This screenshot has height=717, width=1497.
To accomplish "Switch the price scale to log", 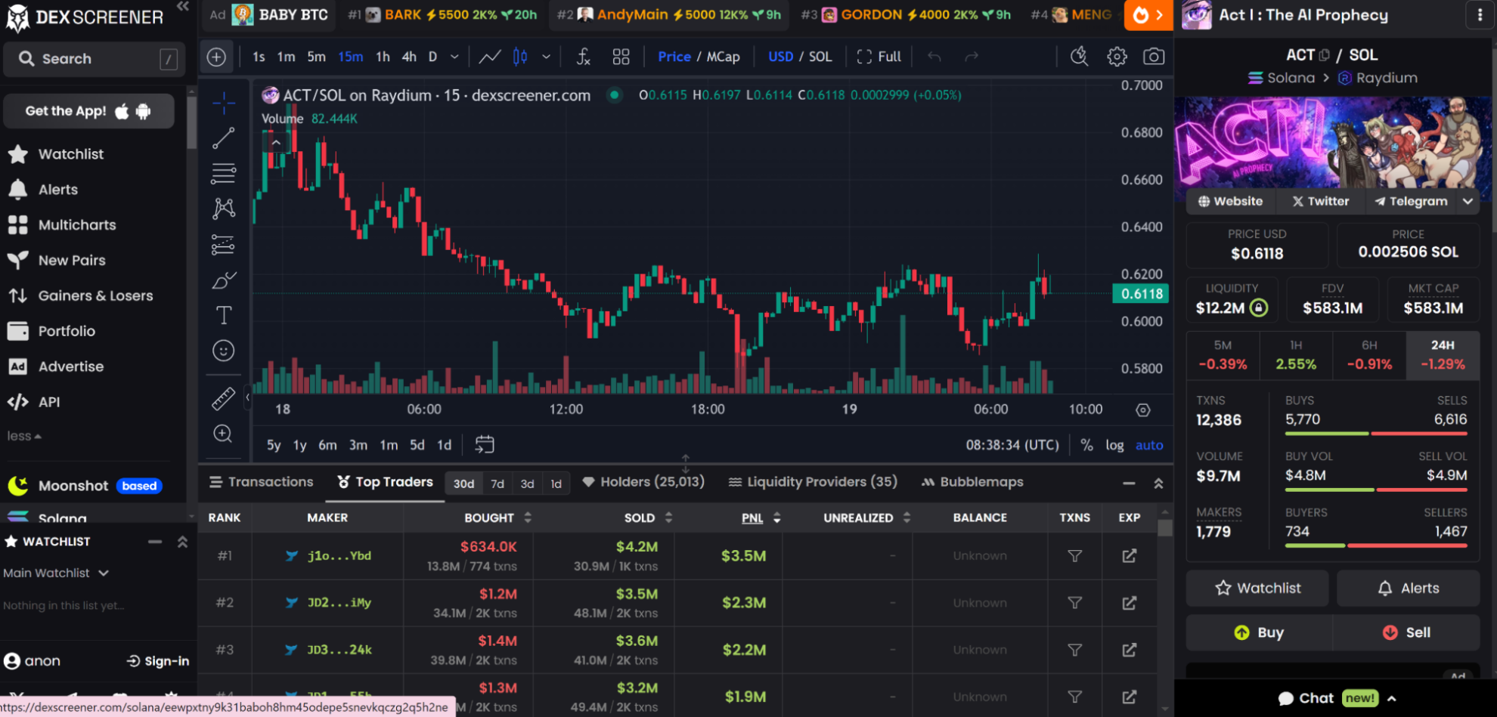I will coord(1114,445).
